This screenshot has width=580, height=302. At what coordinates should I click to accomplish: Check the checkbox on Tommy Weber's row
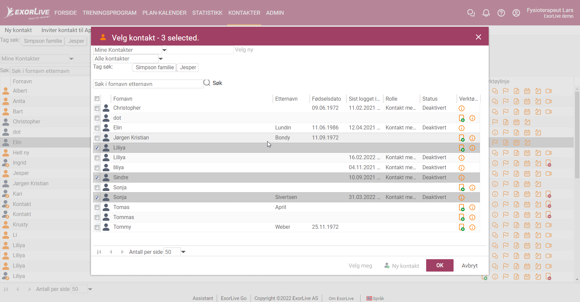pyautogui.click(x=97, y=227)
